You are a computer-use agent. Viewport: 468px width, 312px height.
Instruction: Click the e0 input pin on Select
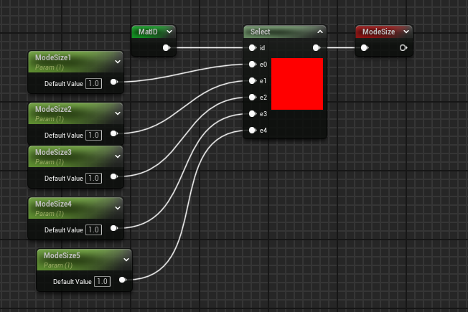252,65
